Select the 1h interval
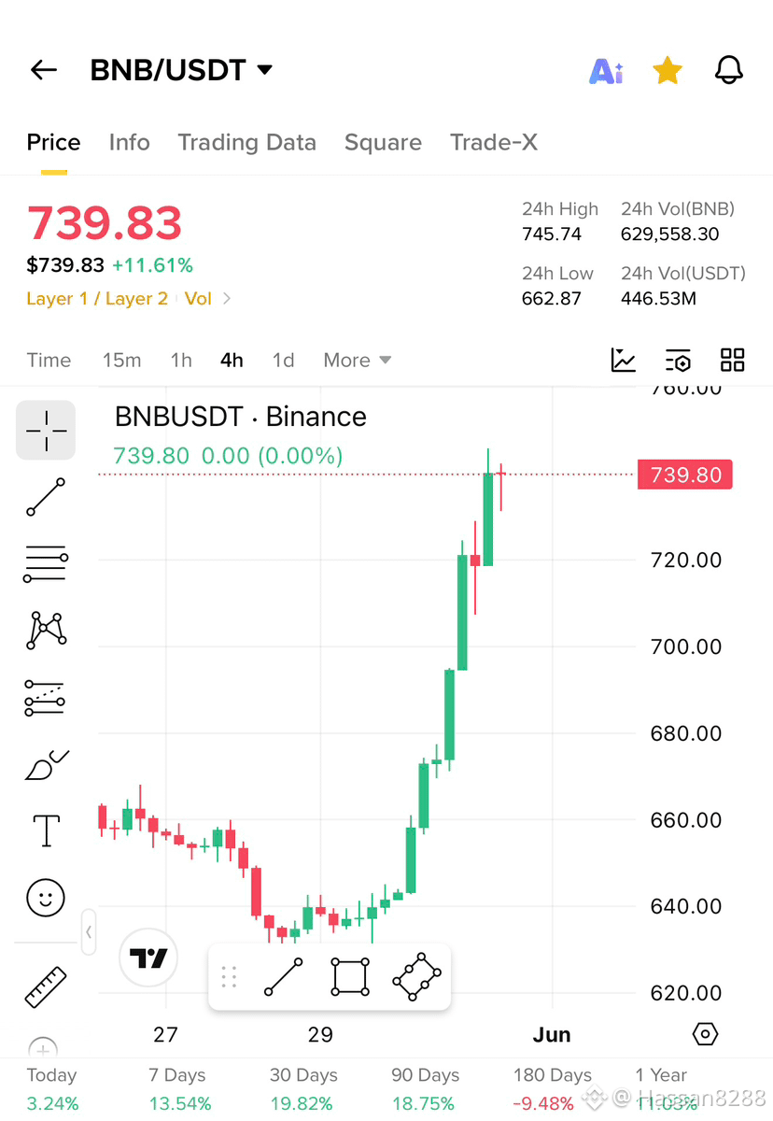The image size is (773, 1121). 181,361
